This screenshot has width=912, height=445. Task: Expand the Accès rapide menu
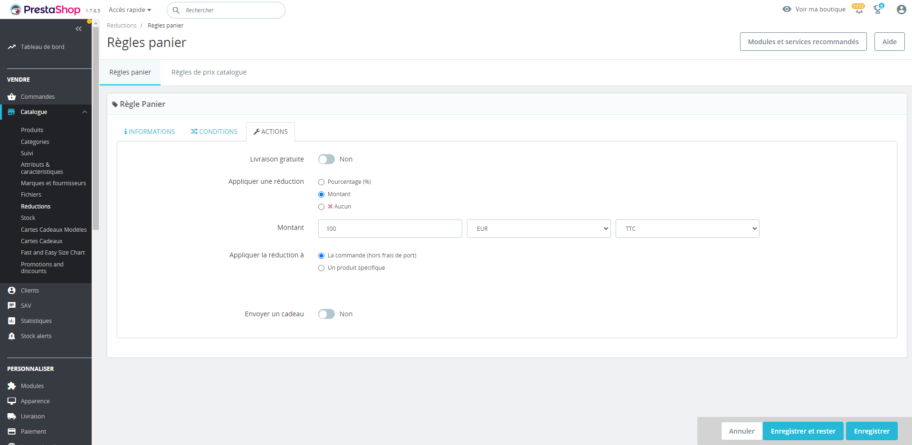[x=130, y=10]
